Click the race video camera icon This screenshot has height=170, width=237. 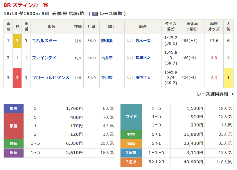pyautogui.click(x=95, y=14)
